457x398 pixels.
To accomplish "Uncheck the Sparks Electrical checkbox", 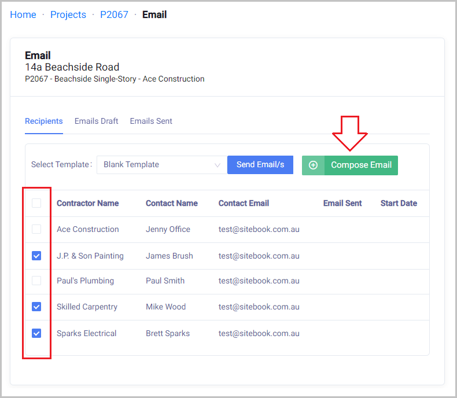I will pyautogui.click(x=36, y=333).
